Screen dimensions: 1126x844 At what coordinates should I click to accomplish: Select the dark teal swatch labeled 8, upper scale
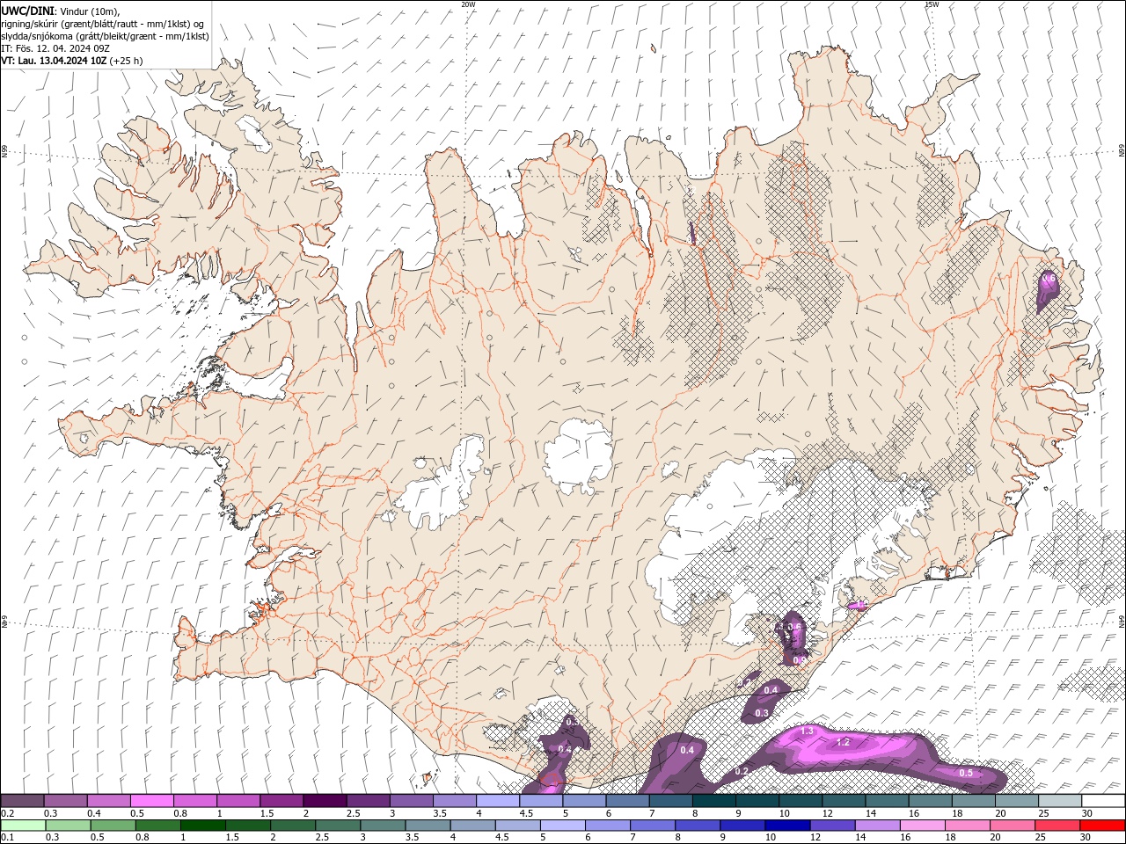click(x=714, y=801)
